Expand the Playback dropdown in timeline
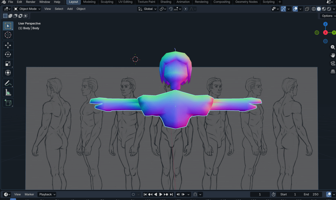This screenshot has height=200, width=336. (47, 194)
